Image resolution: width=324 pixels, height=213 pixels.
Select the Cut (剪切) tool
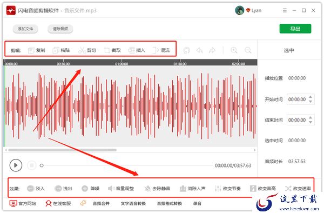(x=87, y=50)
